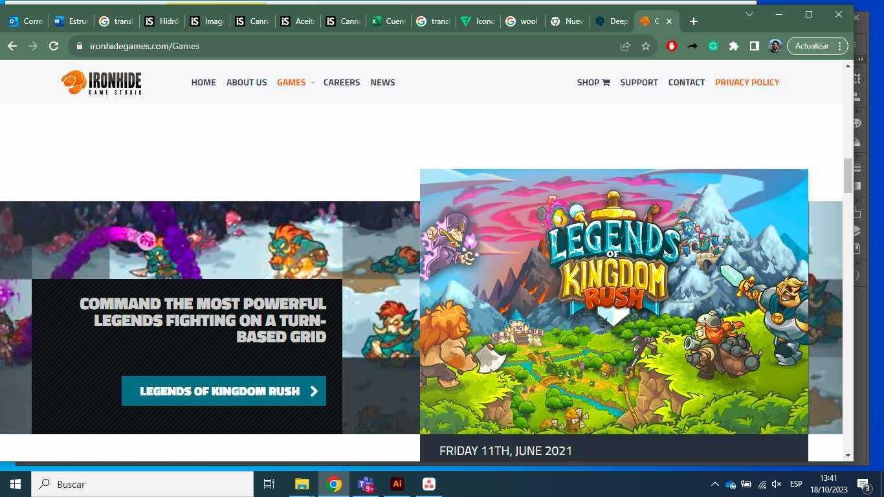Open Adobe Illustrator from the taskbar

397,484
